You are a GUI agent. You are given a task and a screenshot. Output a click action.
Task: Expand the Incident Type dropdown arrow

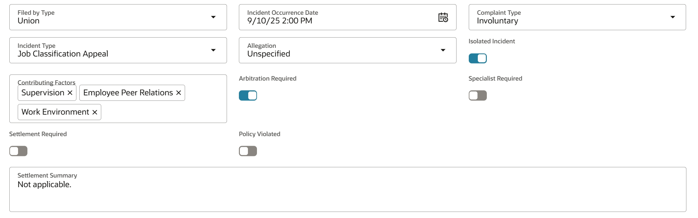(213, 50)
